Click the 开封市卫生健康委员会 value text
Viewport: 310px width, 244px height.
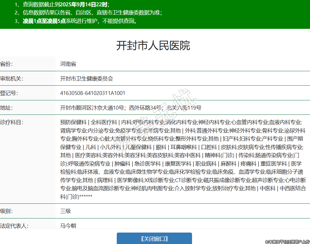pyautogui.click(x=87, y=79)
